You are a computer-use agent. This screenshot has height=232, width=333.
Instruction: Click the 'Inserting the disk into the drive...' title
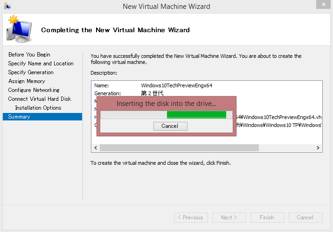click(166, 104)
